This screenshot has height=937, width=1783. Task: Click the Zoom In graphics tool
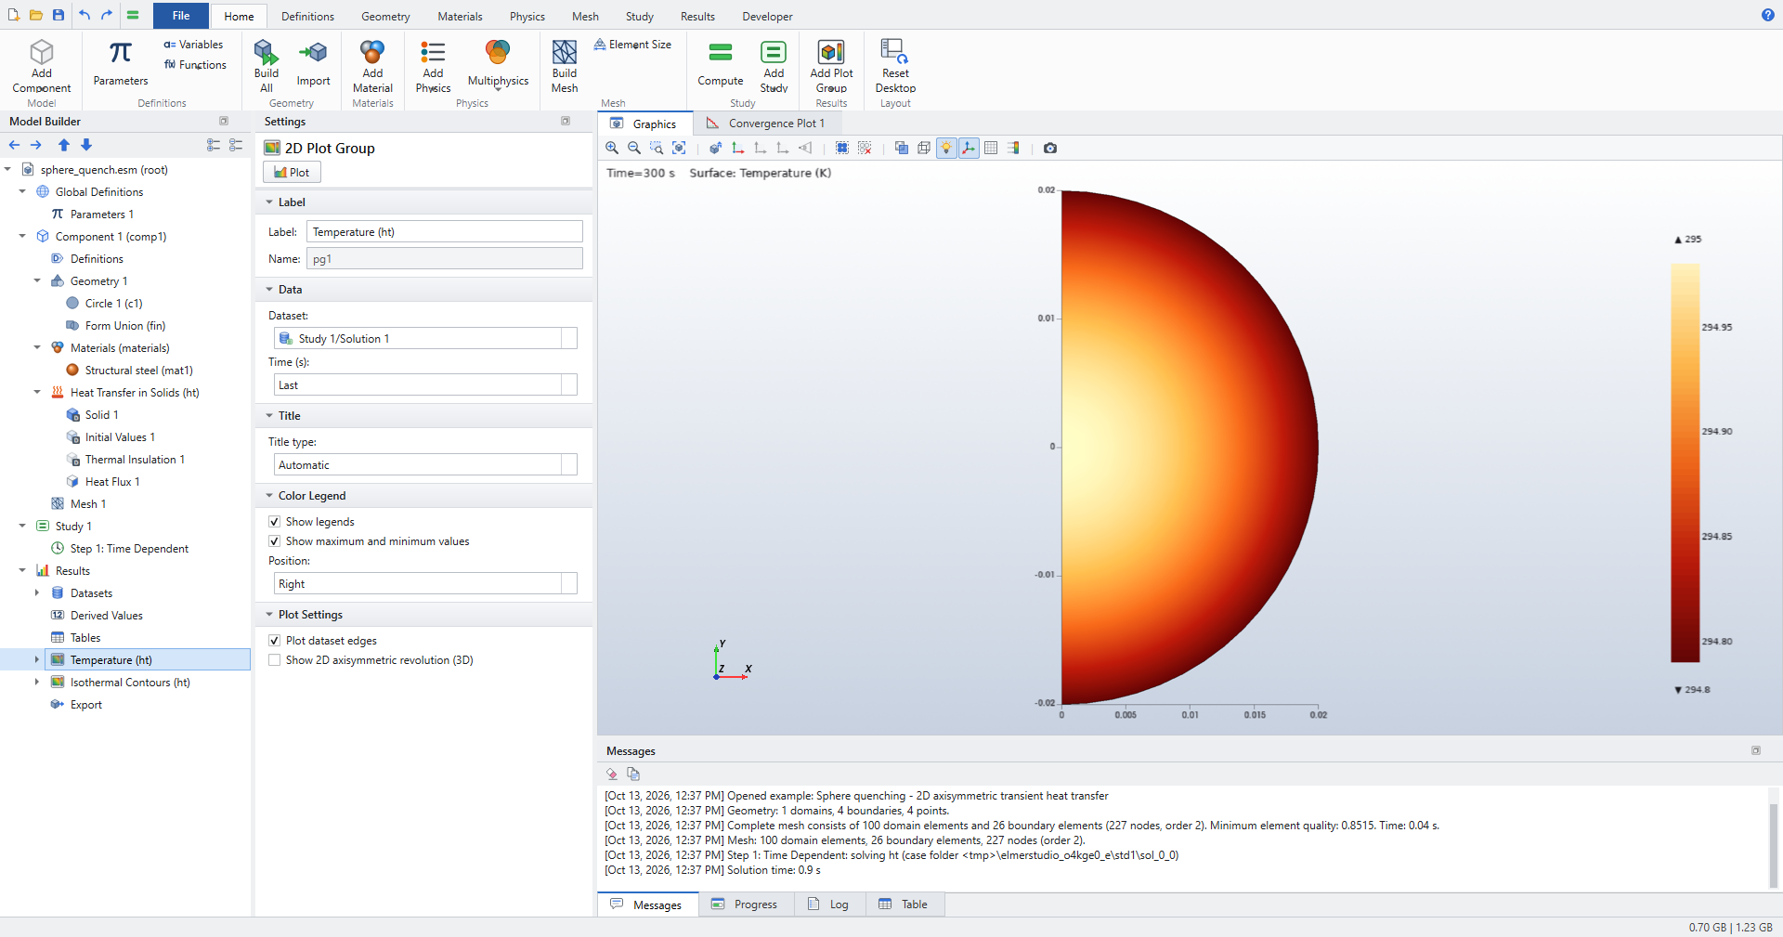pyautogui.click(x=612, y=148)
